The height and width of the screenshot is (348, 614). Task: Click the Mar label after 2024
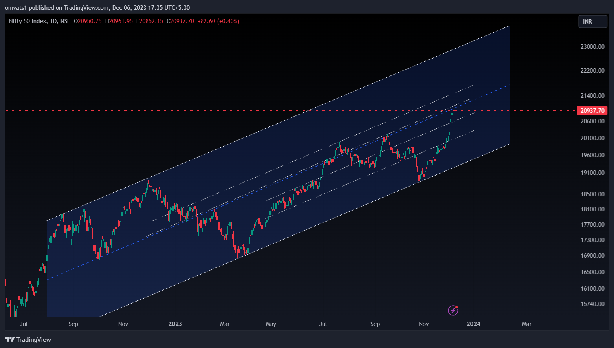point(526,324)
